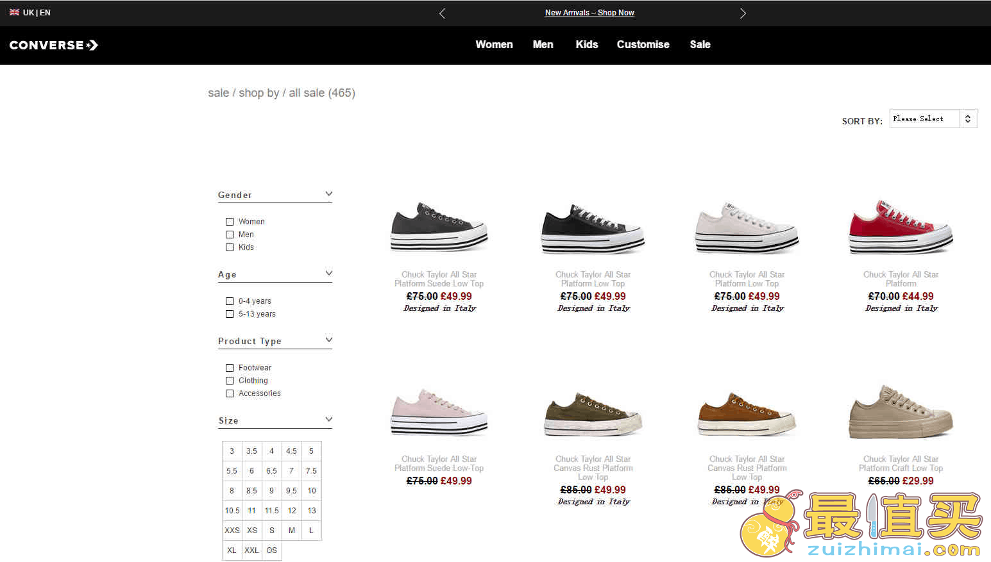The height and width of the screenshot is (562, 991).
Task: Click the £29.99 sale price
Action: [x=918, y=481]
